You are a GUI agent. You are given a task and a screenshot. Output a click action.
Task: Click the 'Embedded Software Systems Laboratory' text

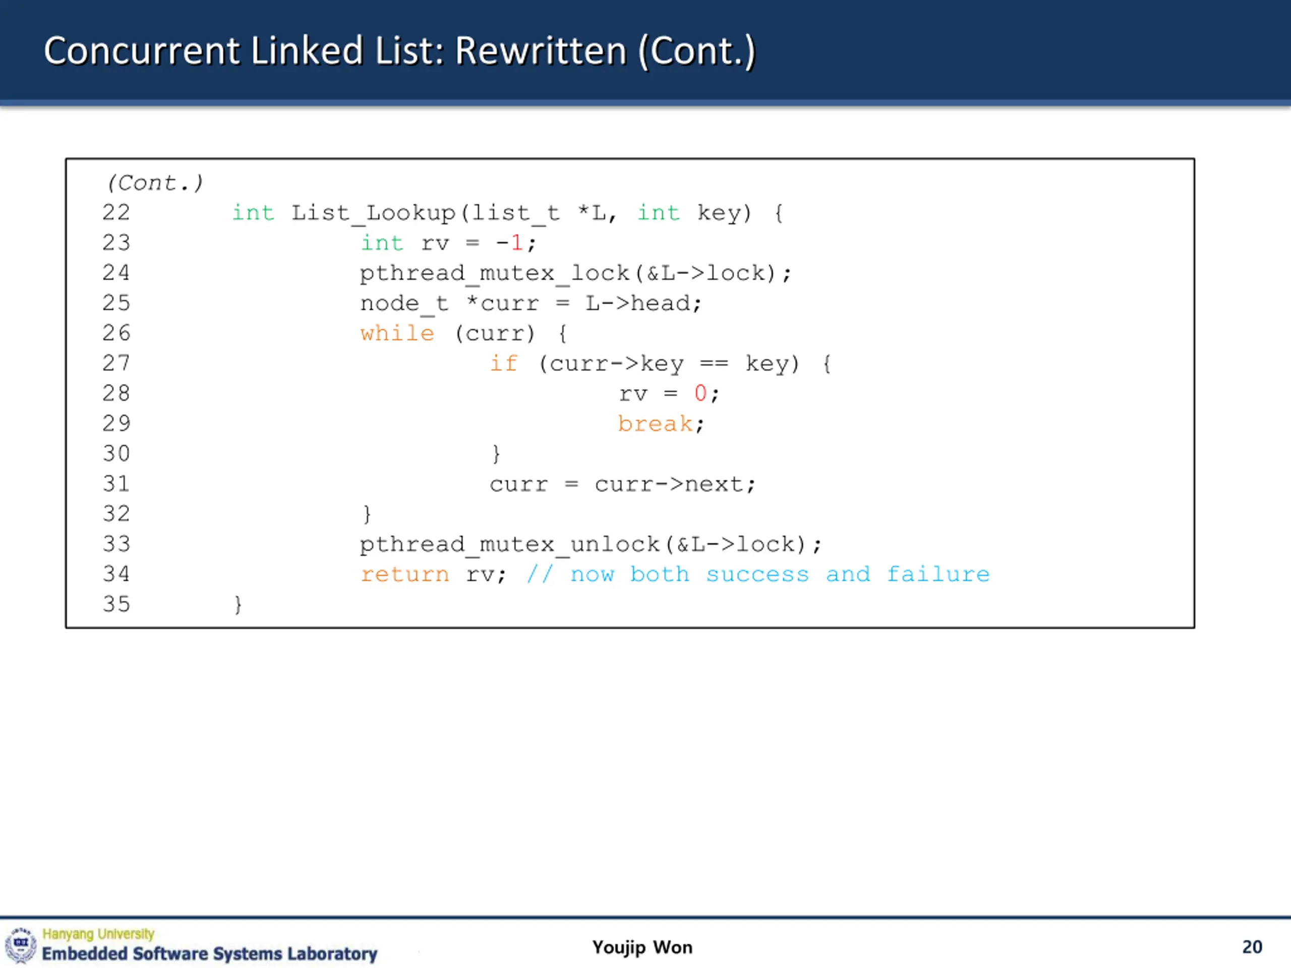(209, 953)
